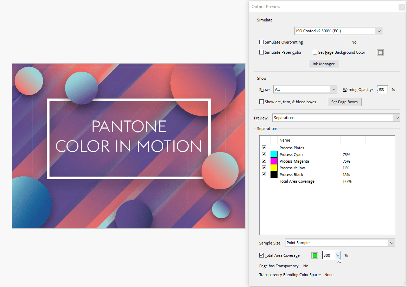The width and height of the screenshot is (407, 287).
Task: Click the Set Page Boxes button
Action: (344, 102)
